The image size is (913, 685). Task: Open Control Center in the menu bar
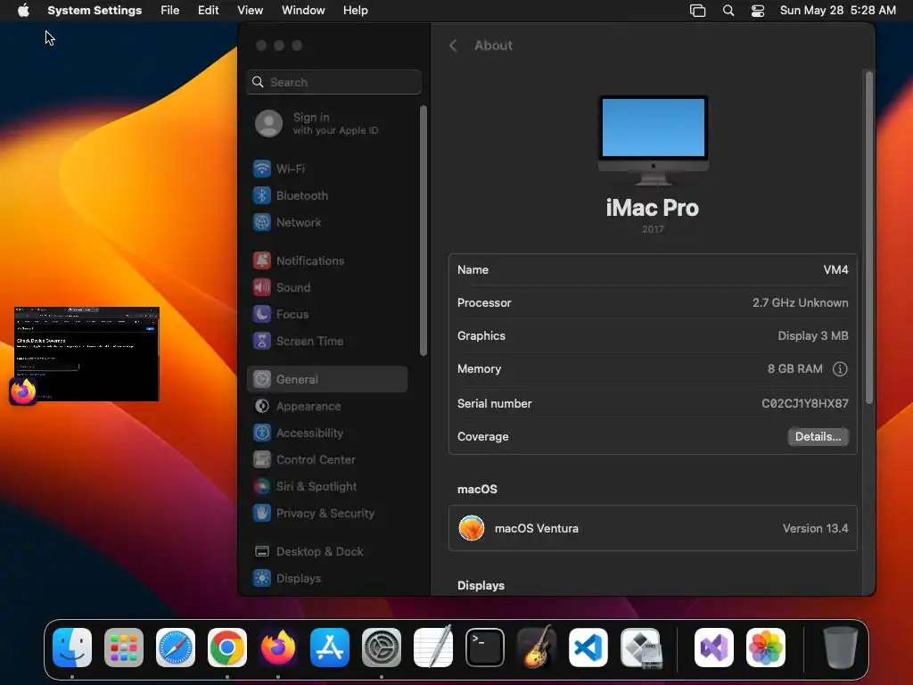(758, 11)
